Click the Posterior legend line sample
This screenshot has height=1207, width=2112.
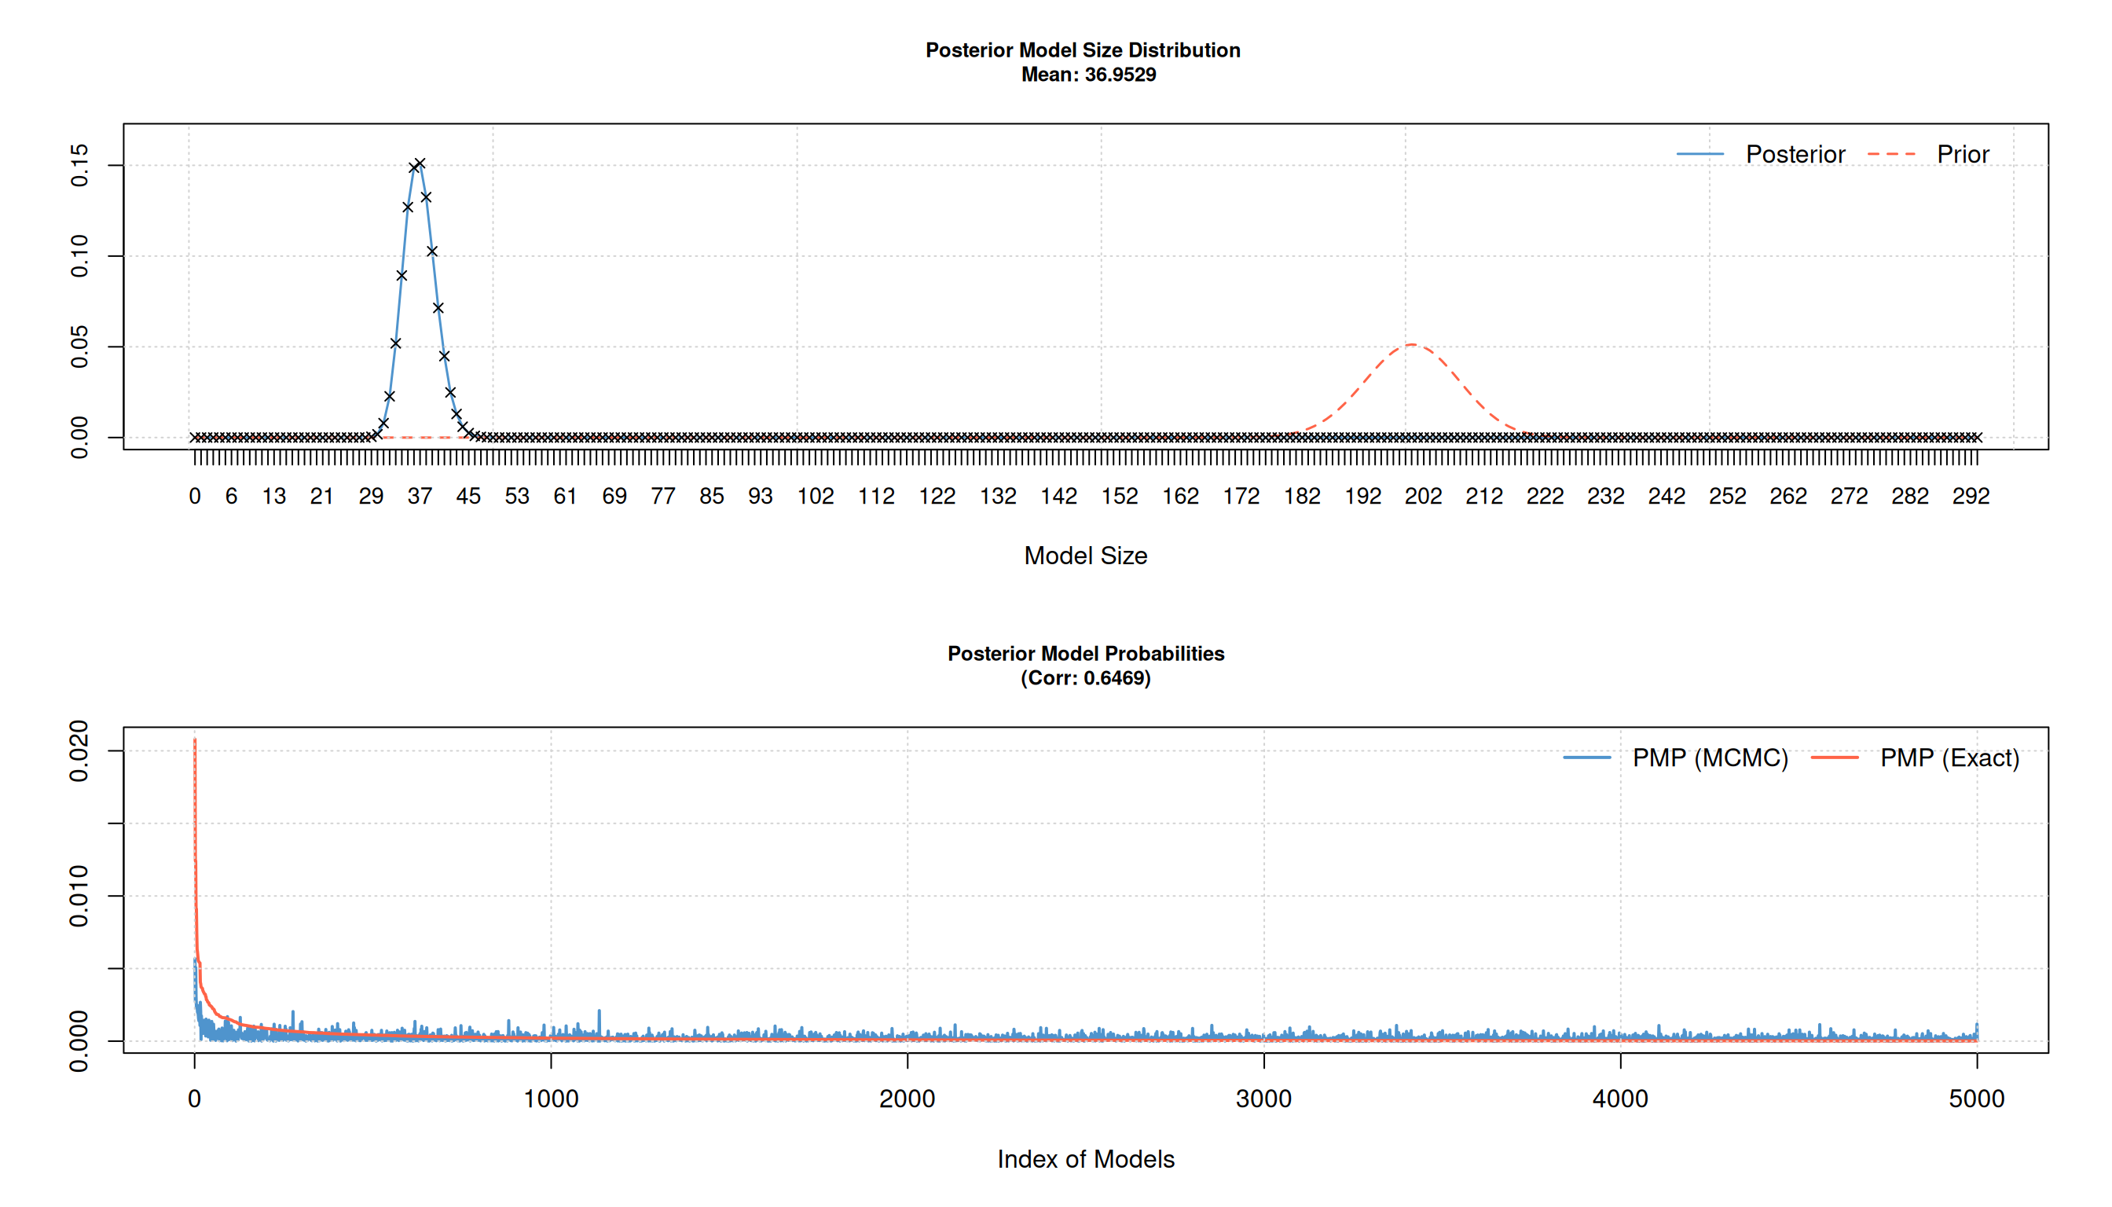[x=1699, y=154]
